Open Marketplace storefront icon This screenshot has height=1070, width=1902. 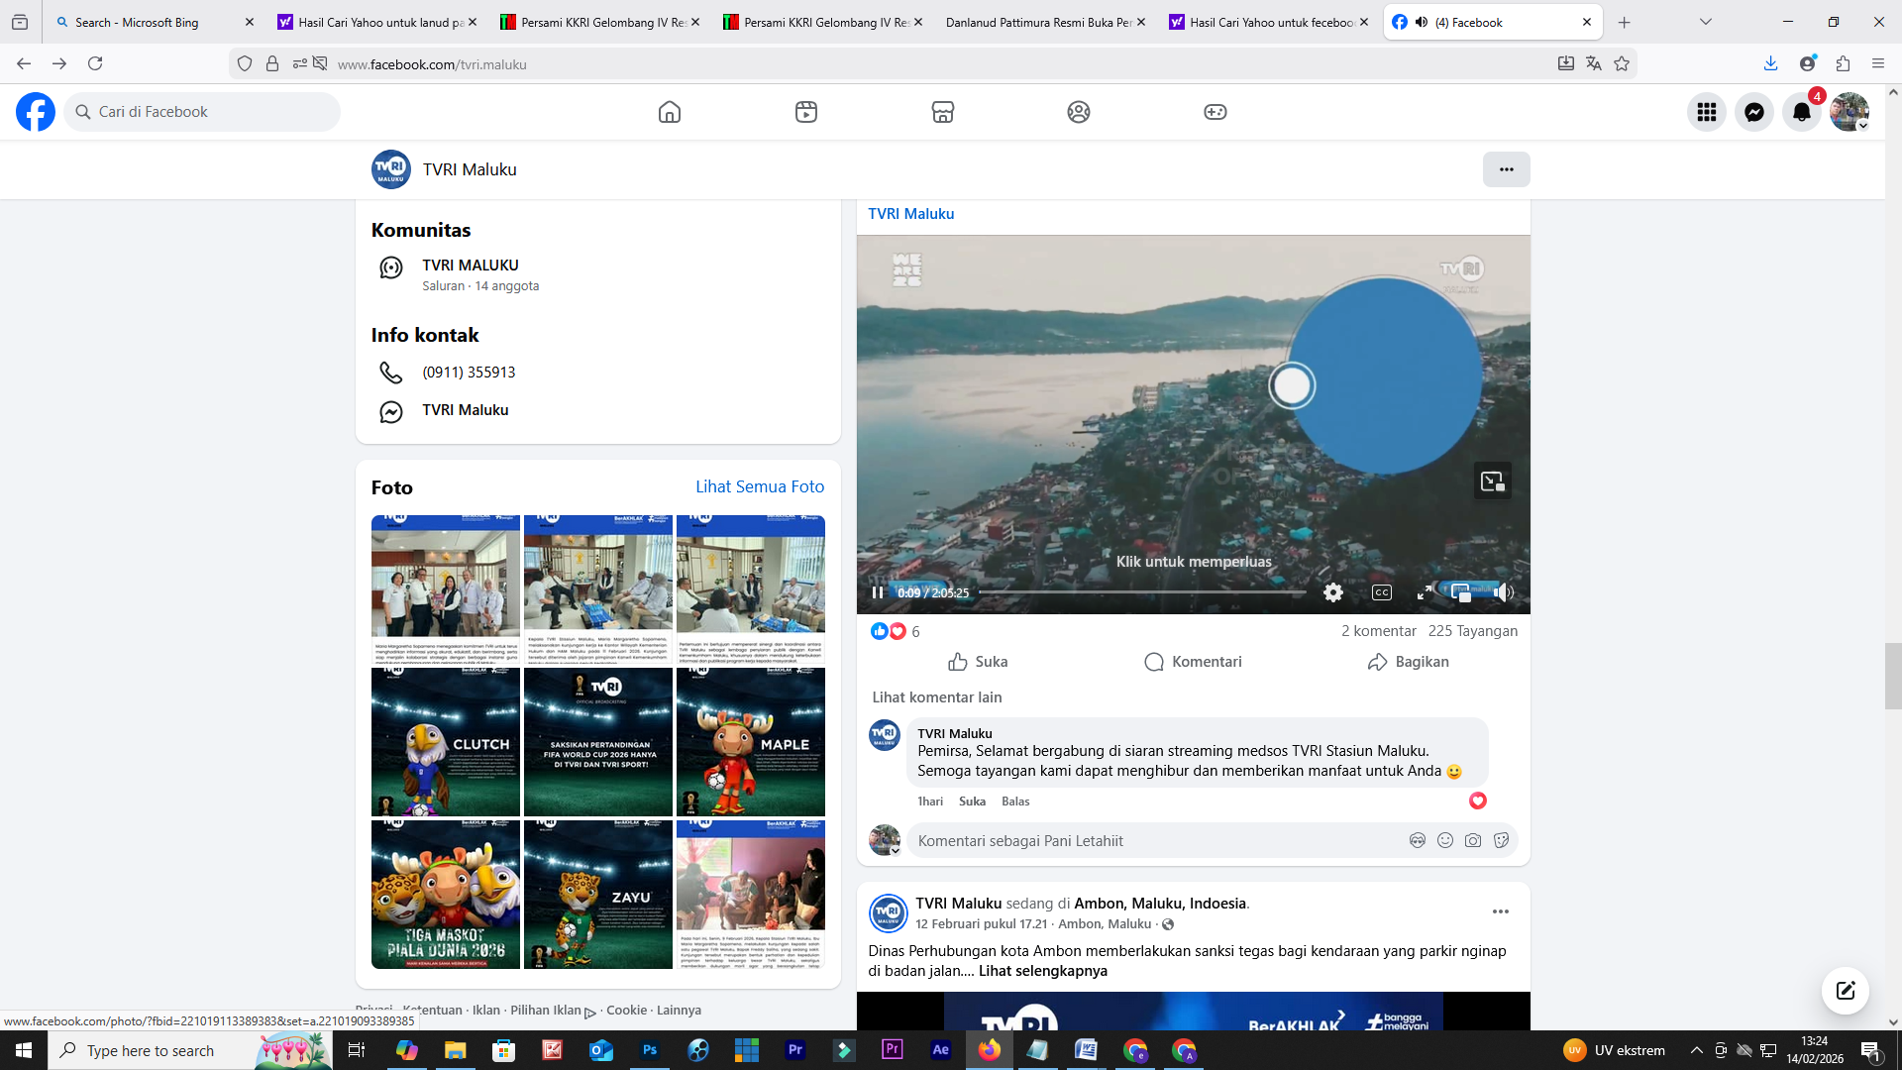943,112
